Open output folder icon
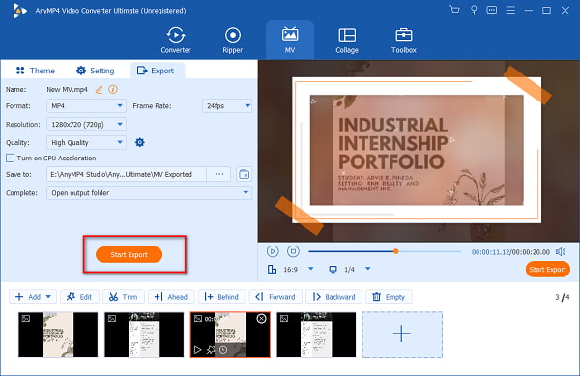580x376 pixels. (x=245, y=174)
